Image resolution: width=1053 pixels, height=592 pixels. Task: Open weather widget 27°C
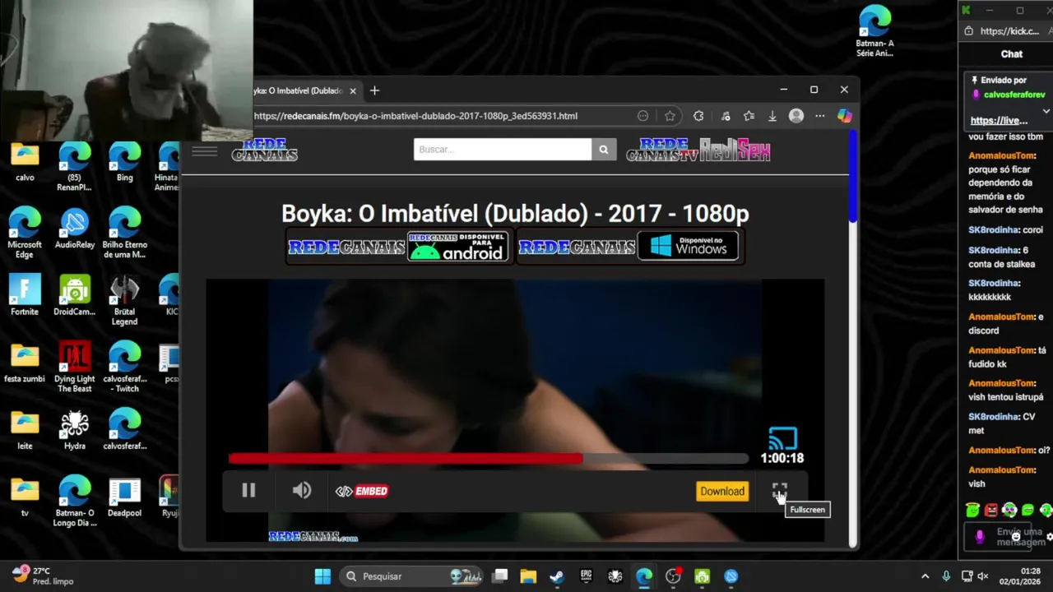(x=43, y=576)
